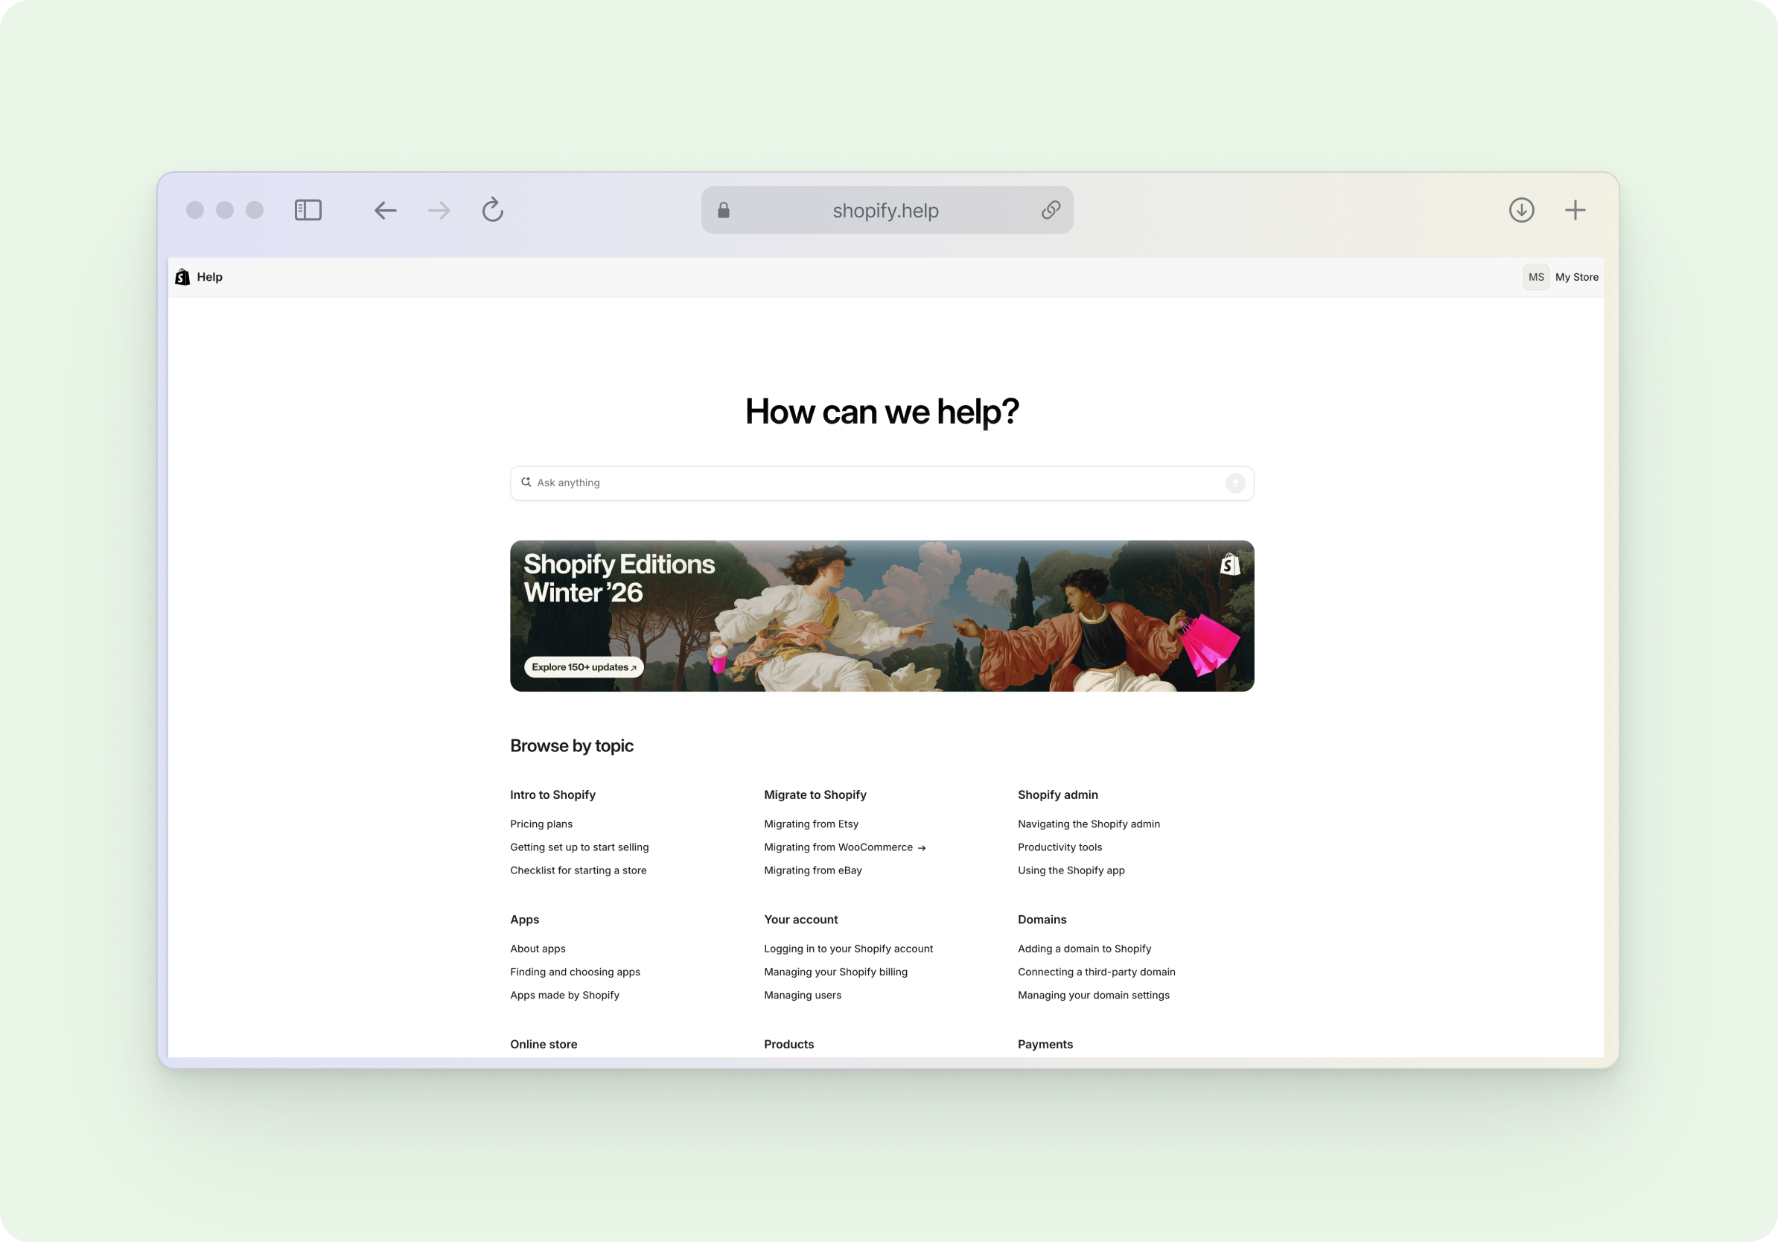Image resolution: width=1778 pixels, height=1242 pixels.
Task: Open Navigating the Shopify admin
Action: 1089,824
